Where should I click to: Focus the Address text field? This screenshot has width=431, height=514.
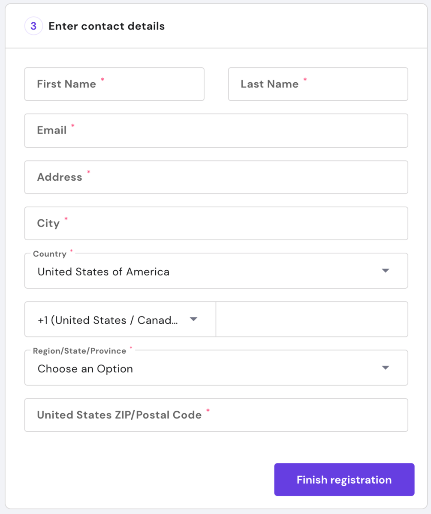216,177
